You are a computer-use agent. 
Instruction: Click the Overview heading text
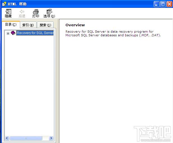click(x=75, y=25)
